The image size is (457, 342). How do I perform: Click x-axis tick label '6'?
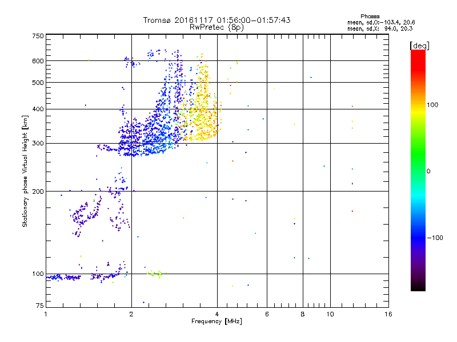point(267,314)
